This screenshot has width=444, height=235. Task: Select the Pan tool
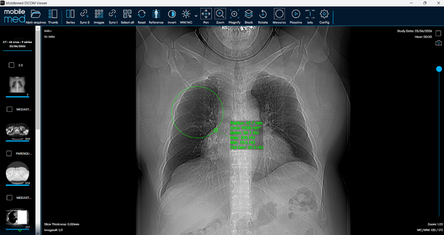click(x=206, y=16)
